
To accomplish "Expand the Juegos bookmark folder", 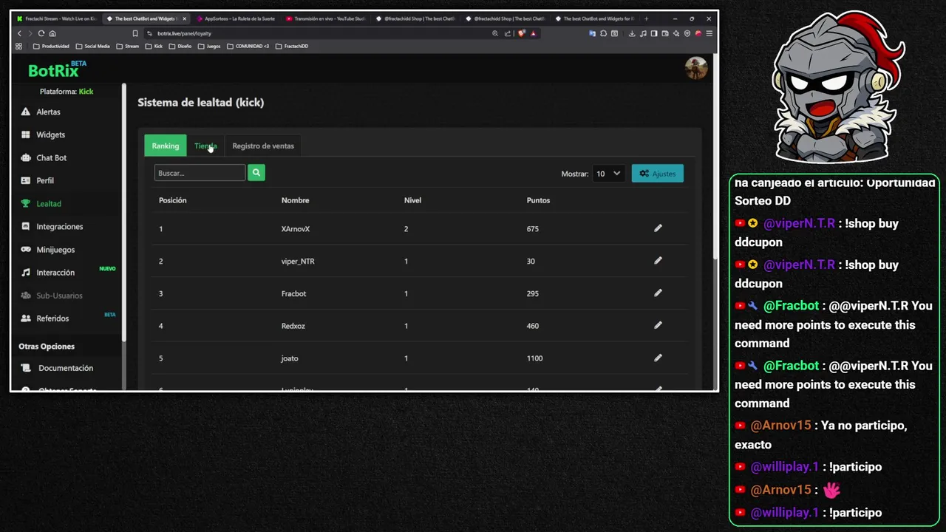I will click(209, 46).
